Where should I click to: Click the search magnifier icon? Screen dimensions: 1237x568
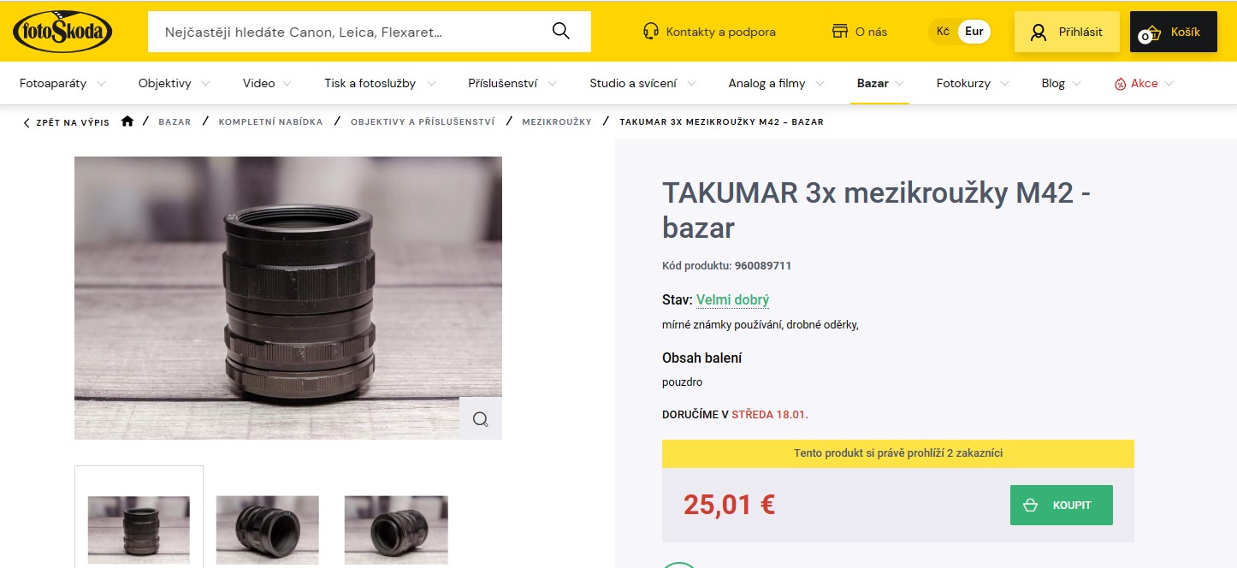tap(561, 32)
